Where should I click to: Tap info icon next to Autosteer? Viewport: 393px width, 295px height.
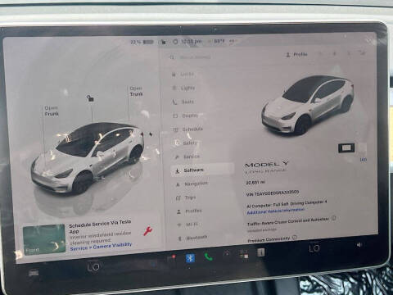pyautogui.click(x=333, y=218)
